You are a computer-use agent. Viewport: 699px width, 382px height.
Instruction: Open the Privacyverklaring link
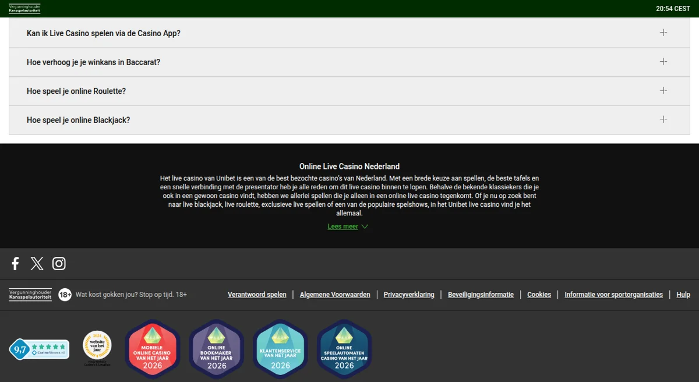pos(409,295)
